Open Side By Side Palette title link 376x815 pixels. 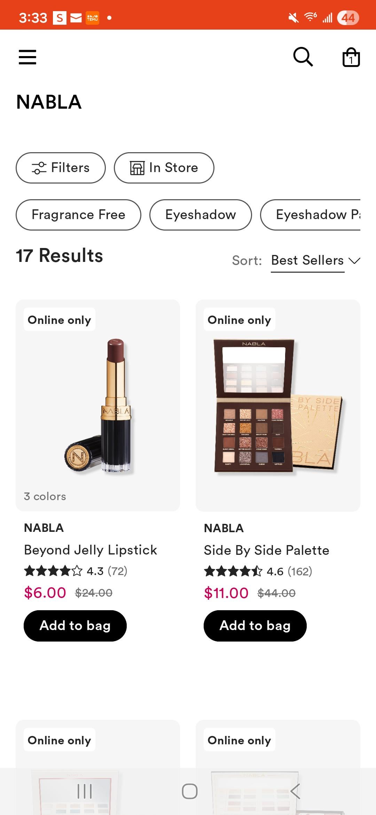point(266,551)
